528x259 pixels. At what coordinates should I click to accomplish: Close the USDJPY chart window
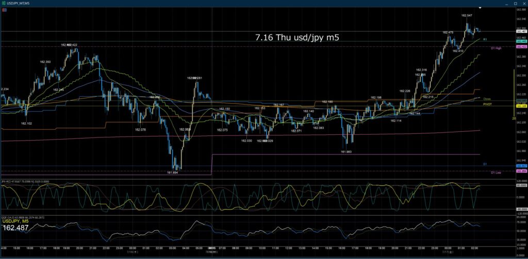pos(524,3)
